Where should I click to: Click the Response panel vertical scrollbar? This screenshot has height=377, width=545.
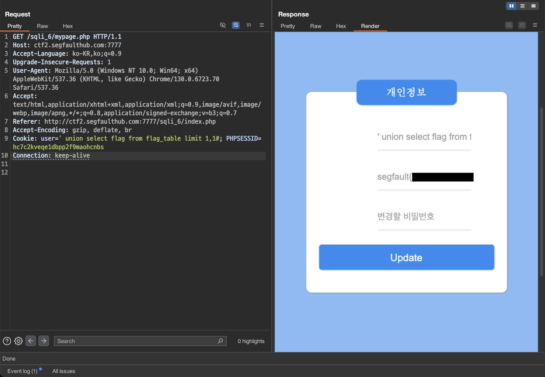coord(541,191)
